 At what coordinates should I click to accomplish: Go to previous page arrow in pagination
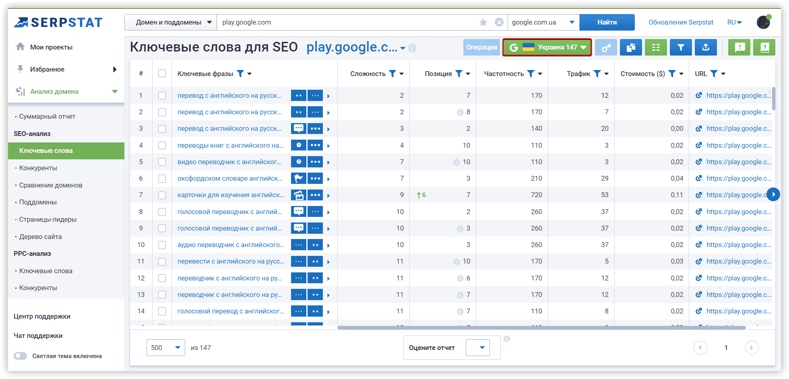pyautogui.click(x=700, y=348)
